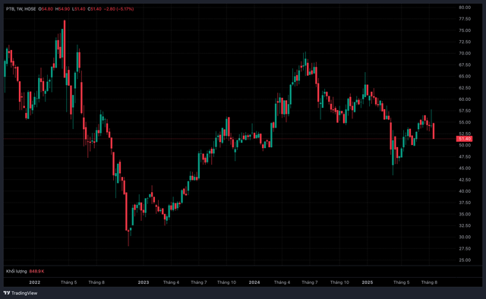Click the TradingView text link
The height and width of the screenshot is (299, 486).
click(24, 293)
